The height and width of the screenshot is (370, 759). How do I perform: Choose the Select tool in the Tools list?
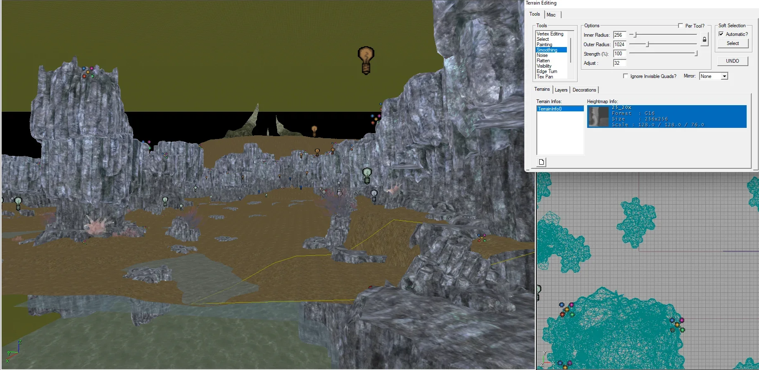(552, 39)
